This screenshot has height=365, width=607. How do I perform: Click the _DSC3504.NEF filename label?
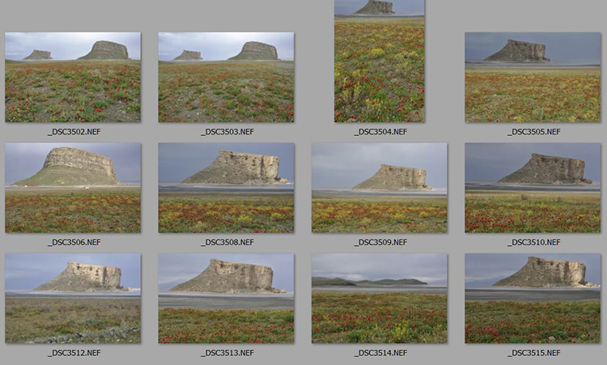[380, 132]
